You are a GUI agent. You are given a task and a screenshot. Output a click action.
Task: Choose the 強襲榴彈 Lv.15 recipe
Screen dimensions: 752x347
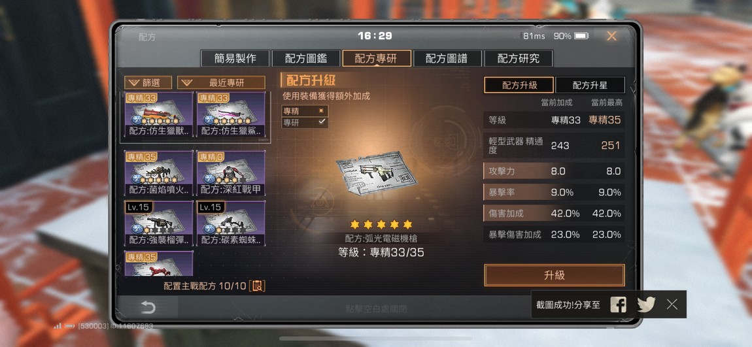(x=159, y=223)
